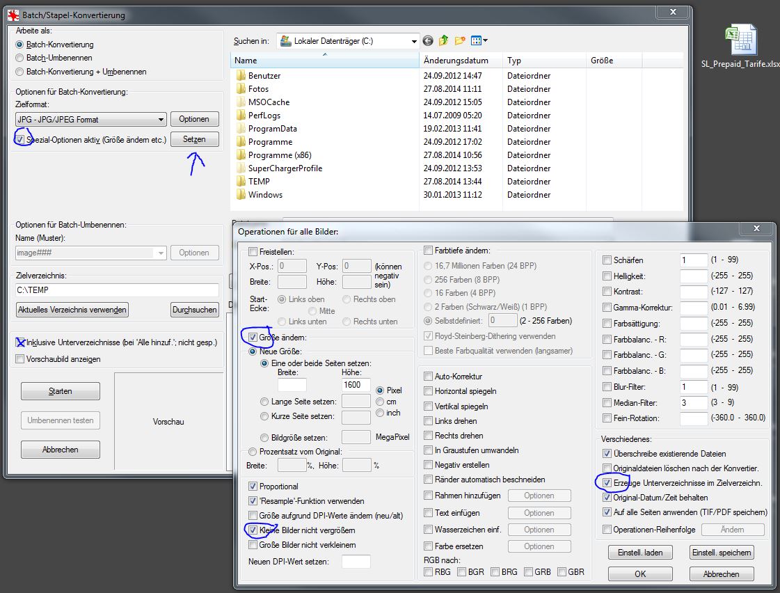
Task: Go up one folder level
Action: tap(444, 41)
